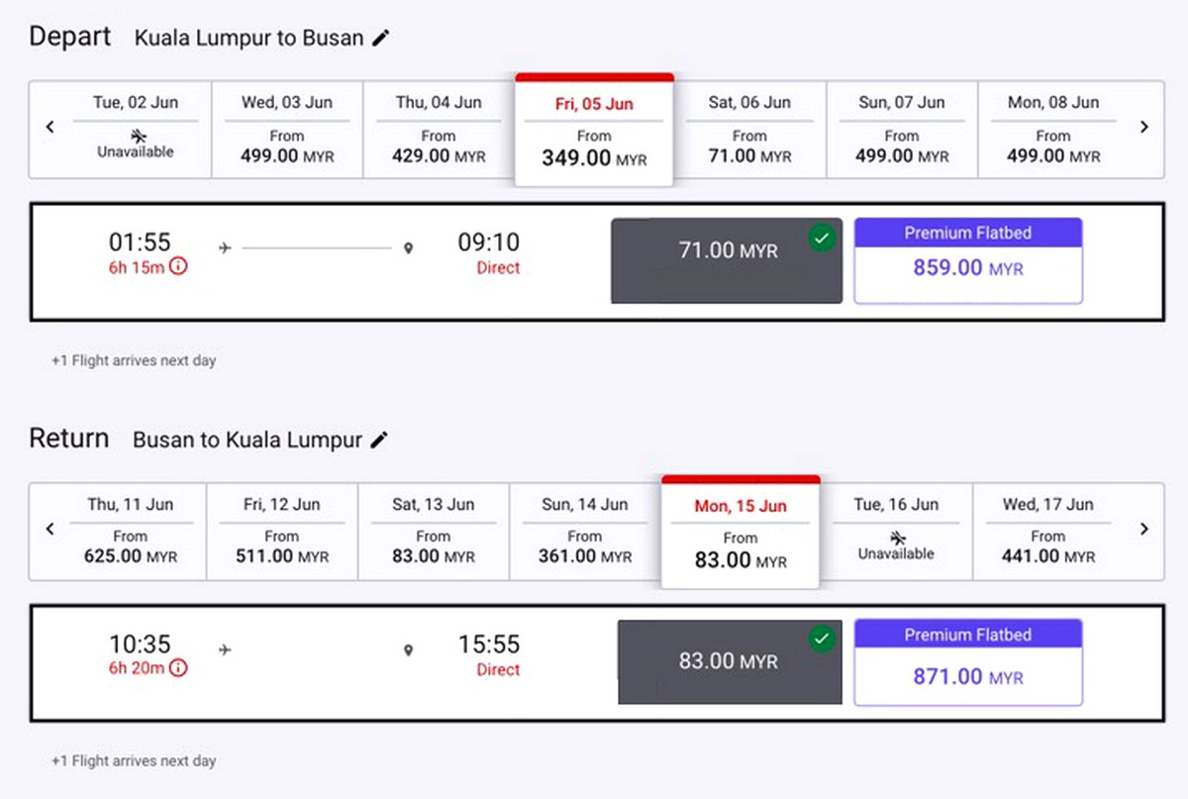Click the unavailable plane icon on Tue, 02 Jun
Image resolution: width=1188 pixels, height=799 pixels.
[x=136, y=135]
